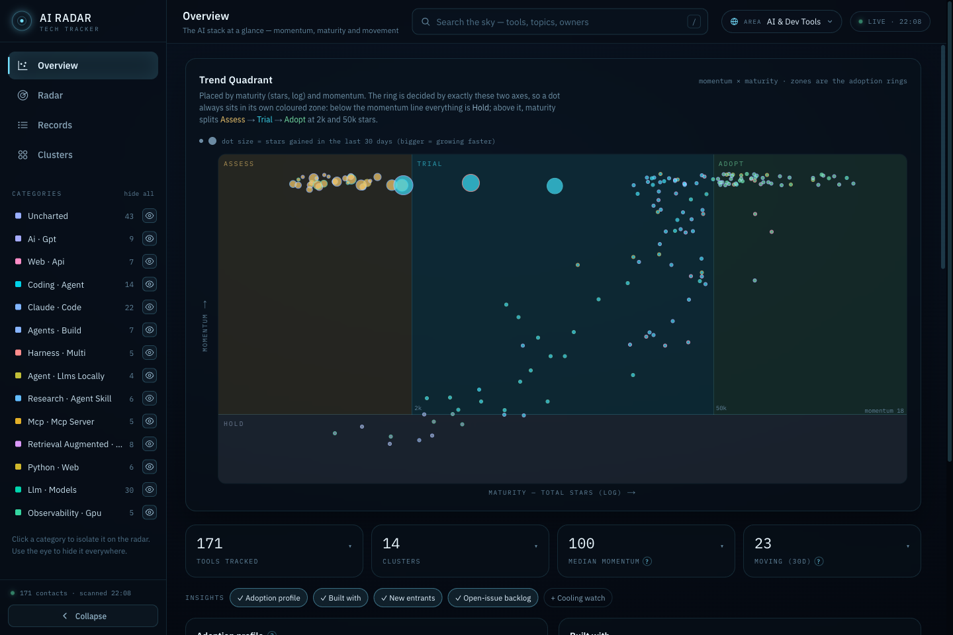Toggle the Open-issue backlog insight chip
Viewport: 953px width, 635px height.
493,598
